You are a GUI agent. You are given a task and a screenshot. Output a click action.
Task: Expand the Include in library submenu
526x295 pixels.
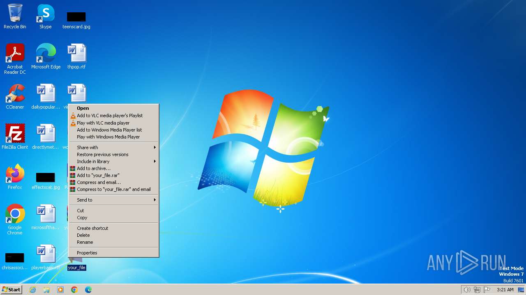pyautogui.click(x=113, y=161)
